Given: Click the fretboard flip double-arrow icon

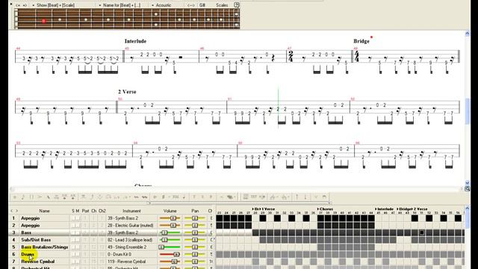Looking at the screenshot, I should coord(191,5).
